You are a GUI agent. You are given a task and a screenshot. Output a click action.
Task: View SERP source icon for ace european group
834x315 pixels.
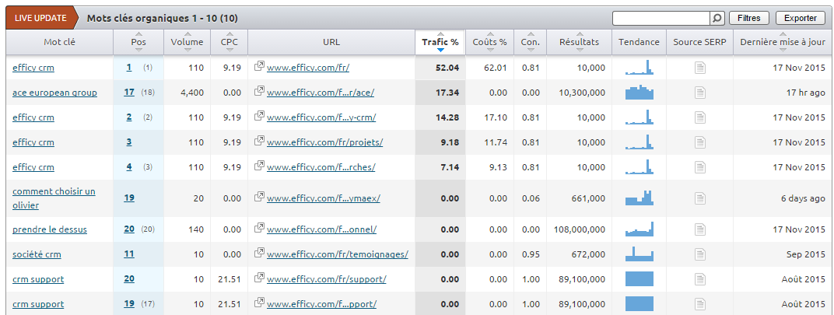700,93
